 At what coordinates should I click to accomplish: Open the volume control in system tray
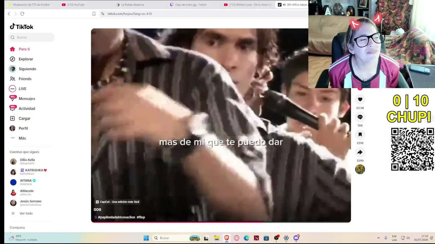point(408,238)
